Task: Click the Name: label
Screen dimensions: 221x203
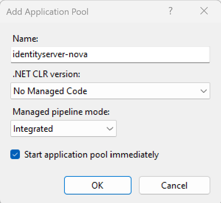Action: pos(25,38)
